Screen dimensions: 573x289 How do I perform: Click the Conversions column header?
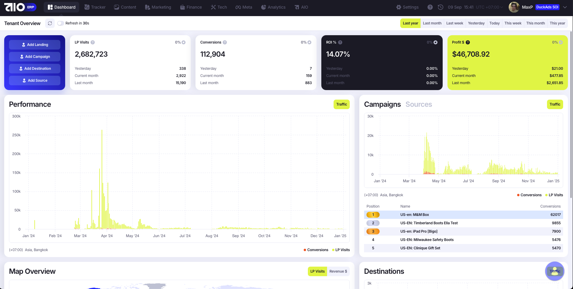550,206
